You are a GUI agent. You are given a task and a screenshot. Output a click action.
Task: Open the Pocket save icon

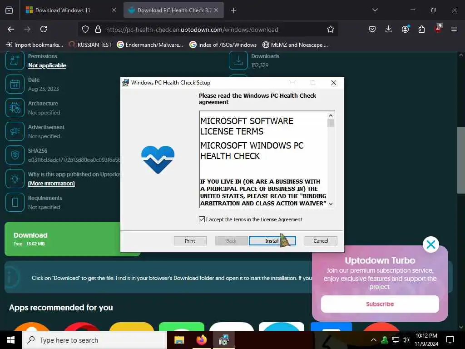pyautogui.click(x=372, y=29)
